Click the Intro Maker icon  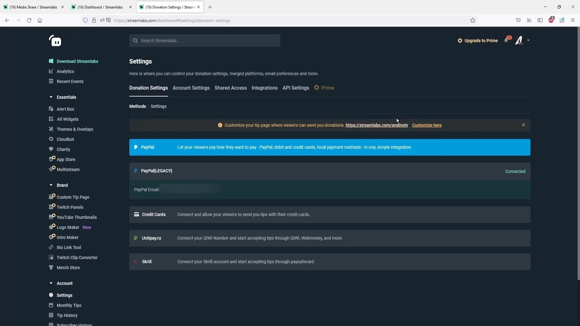[52, 237]
